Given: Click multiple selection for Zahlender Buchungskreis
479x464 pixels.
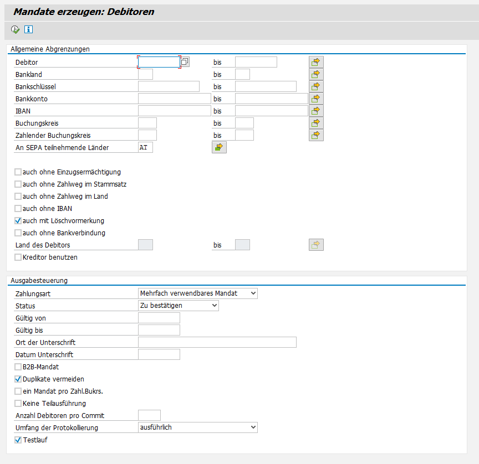Looking at the screenshot, I should pos(316,135).
